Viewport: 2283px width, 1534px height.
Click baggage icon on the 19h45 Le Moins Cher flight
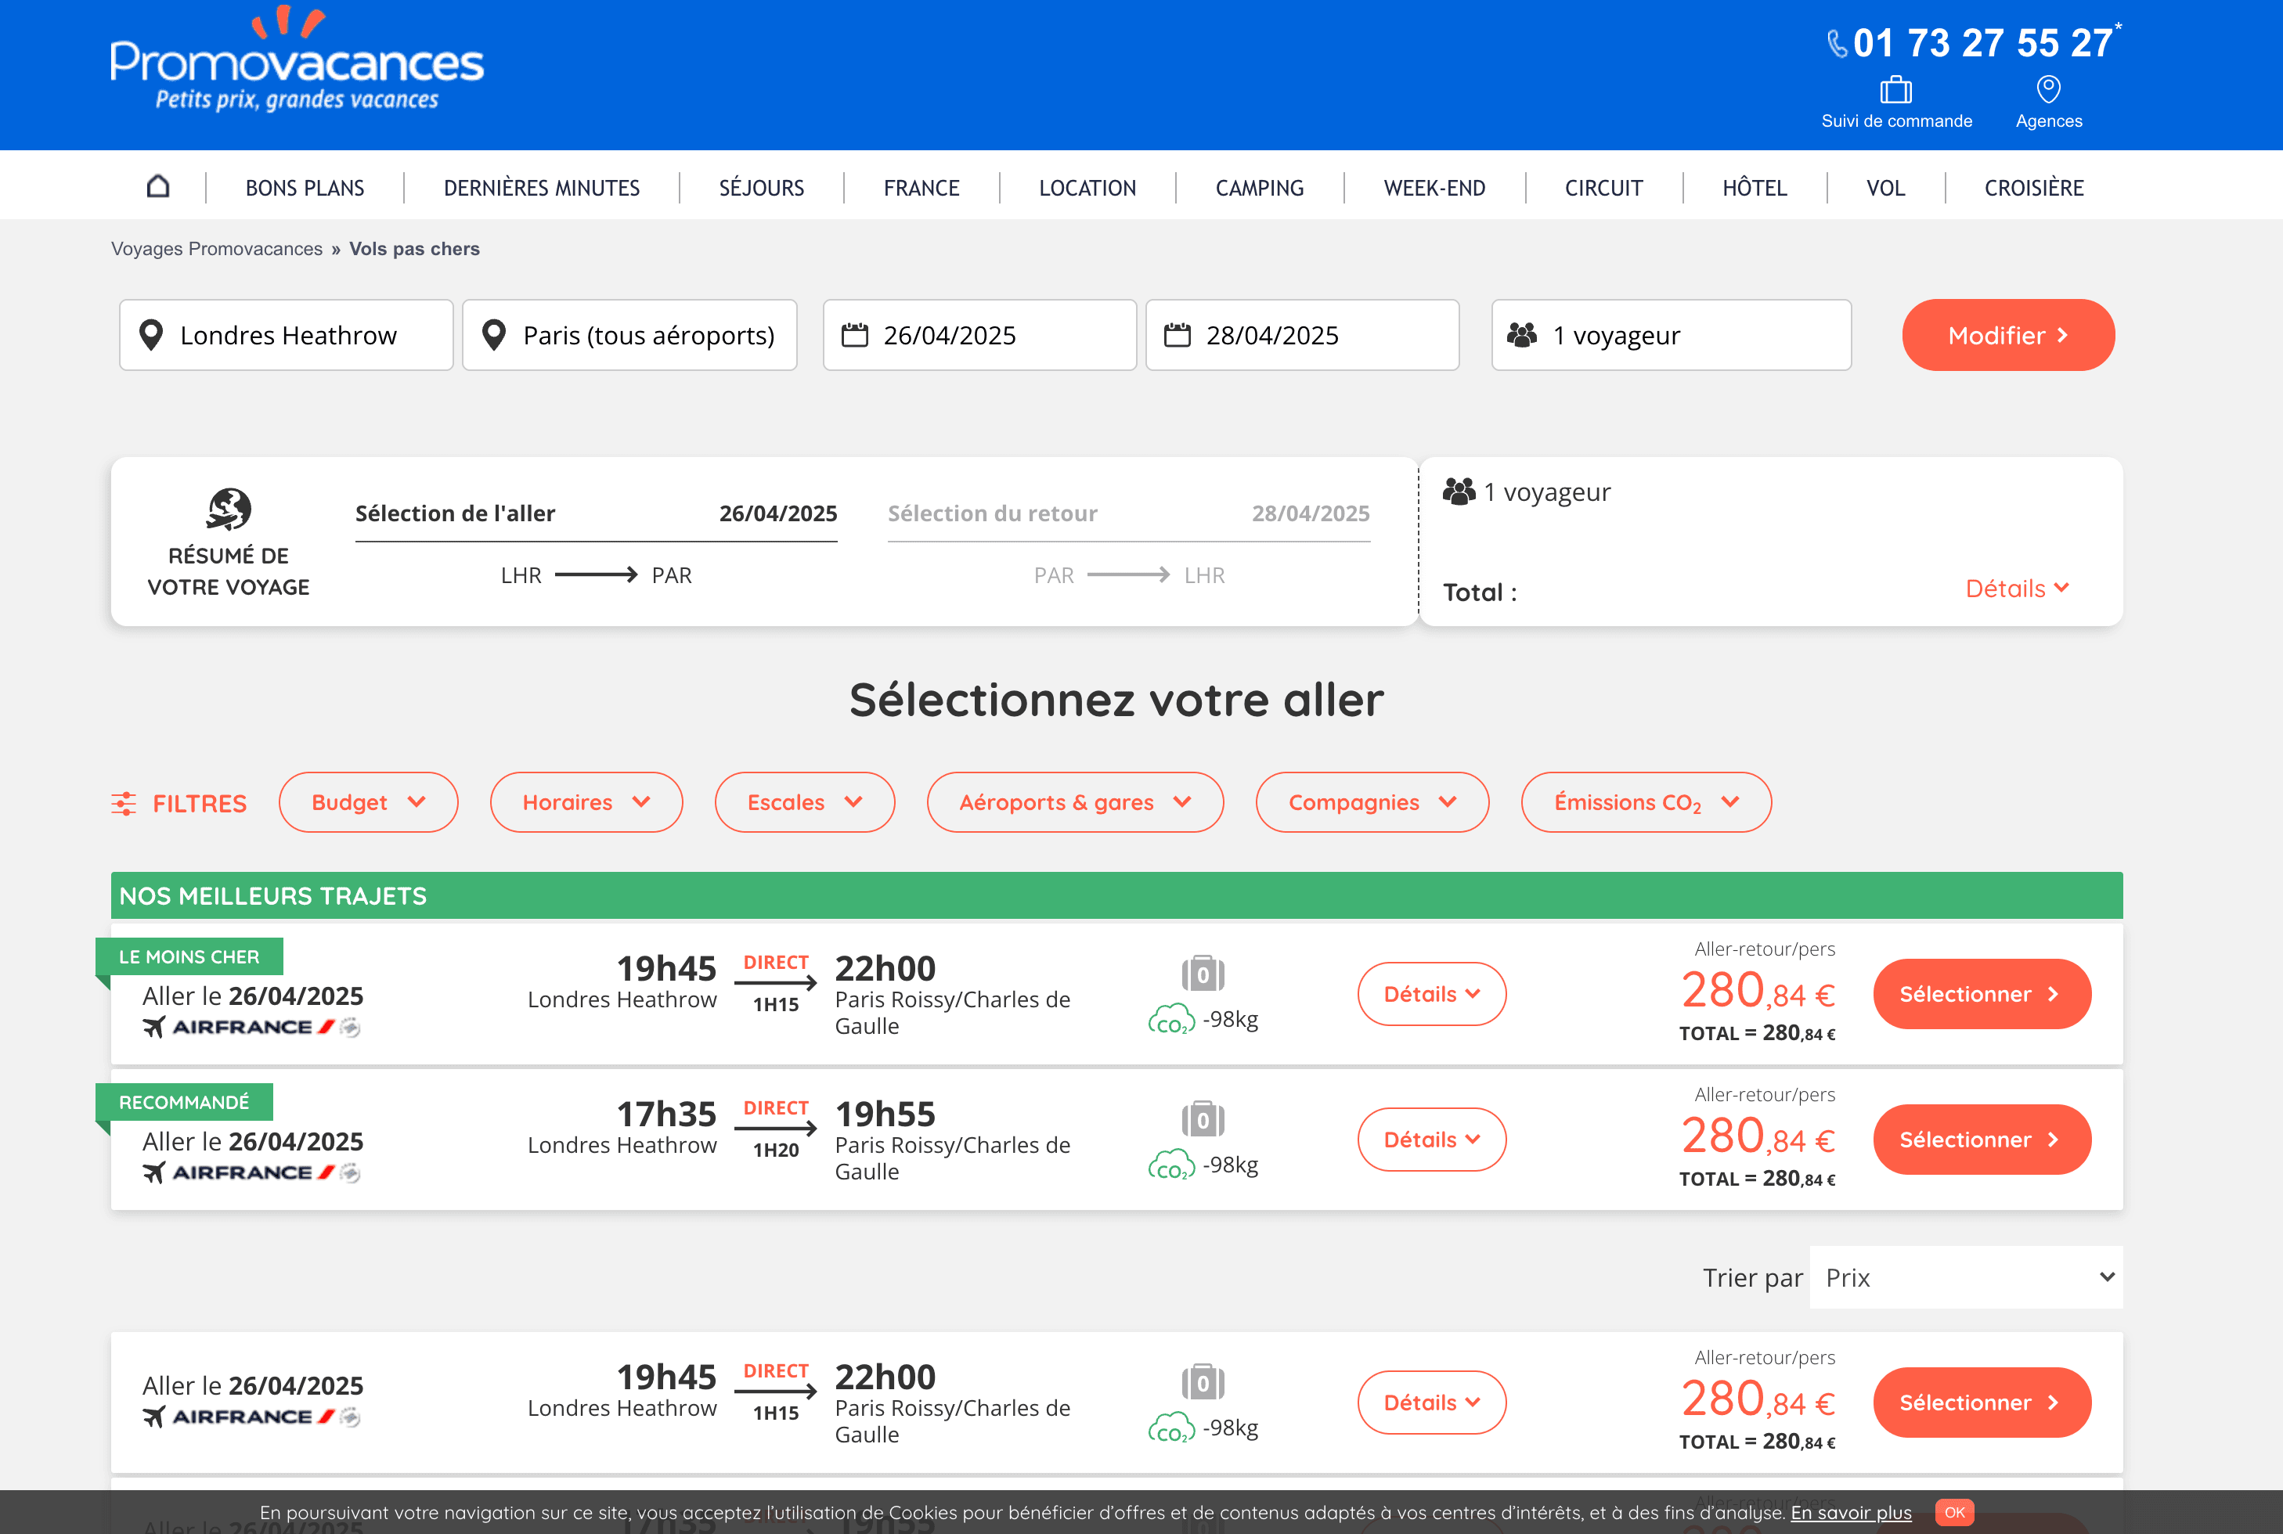(x=1203, y=974)
